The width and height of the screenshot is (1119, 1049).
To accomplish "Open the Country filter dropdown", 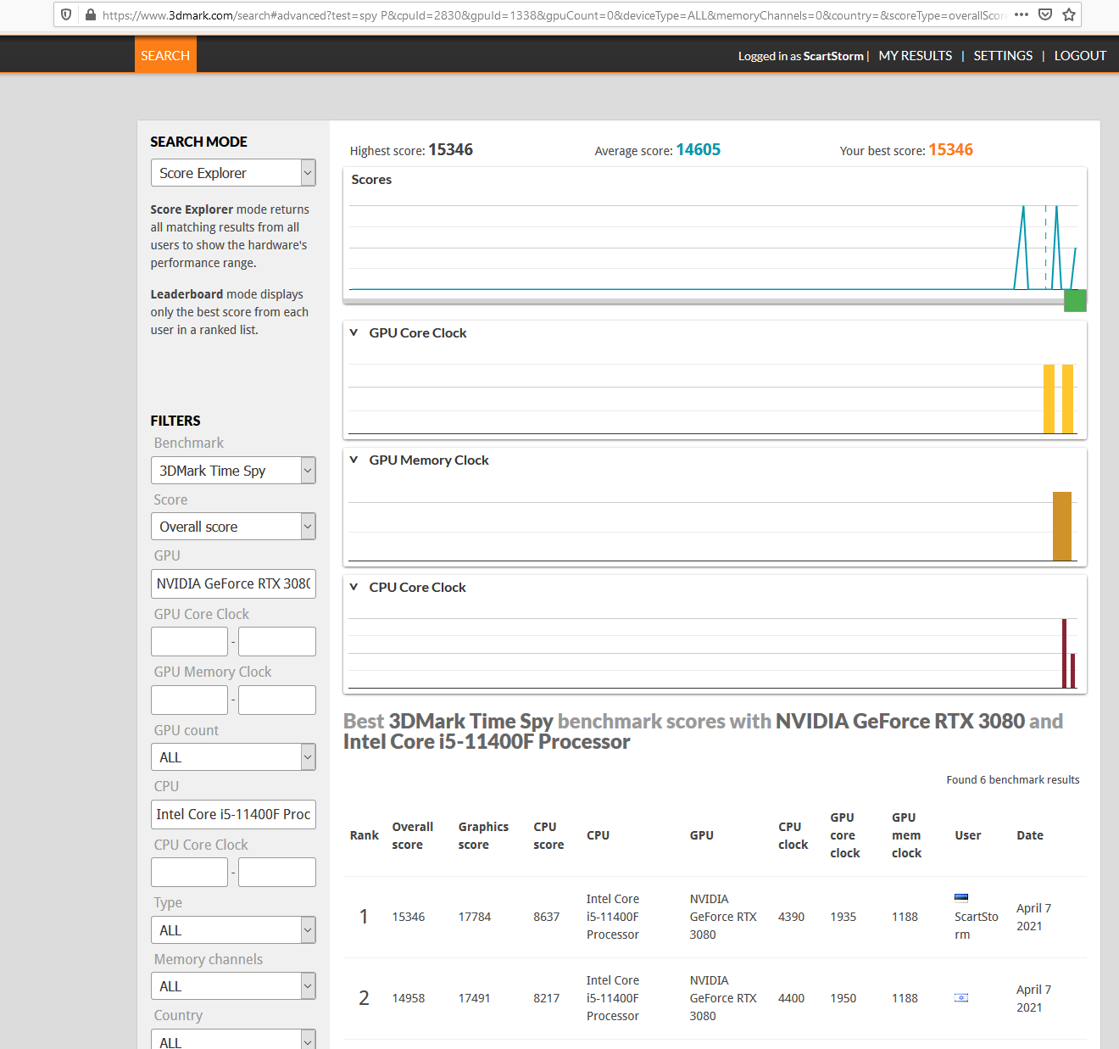I will (x=233, y=1041).
